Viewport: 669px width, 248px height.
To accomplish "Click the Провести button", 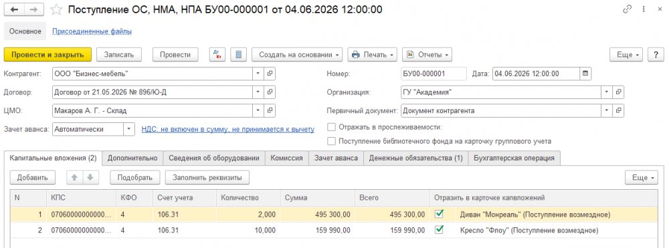I will pyautogui.click(x=175, y=55).
